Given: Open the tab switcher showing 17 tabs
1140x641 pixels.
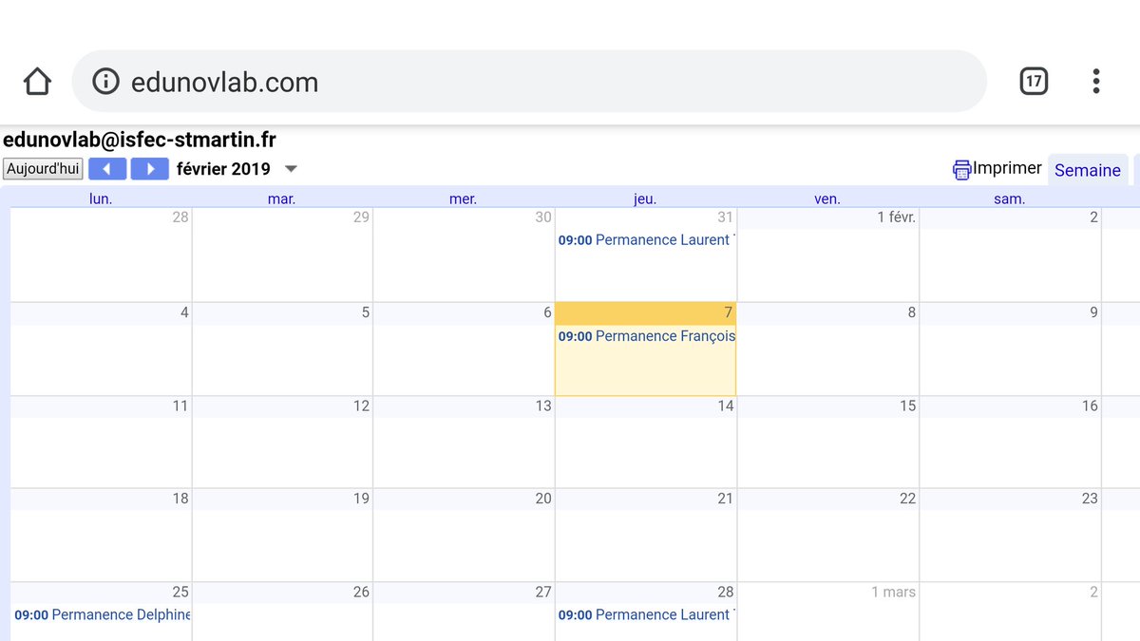Looking at the screenshot, I should tap(1034, 82).
